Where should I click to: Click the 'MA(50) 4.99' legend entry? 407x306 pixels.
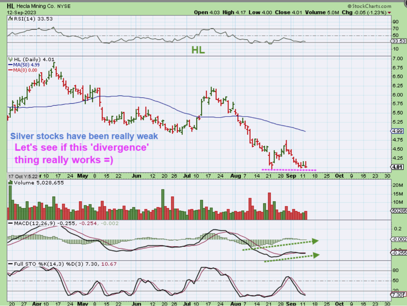[x=26, y=65]
